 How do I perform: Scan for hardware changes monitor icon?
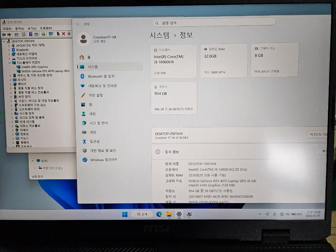pos(51,34)
